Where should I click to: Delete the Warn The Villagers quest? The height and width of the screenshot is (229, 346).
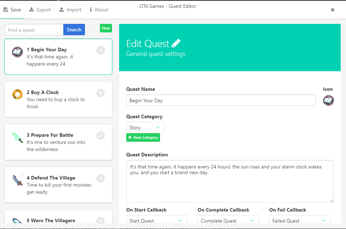click(101, 220)
